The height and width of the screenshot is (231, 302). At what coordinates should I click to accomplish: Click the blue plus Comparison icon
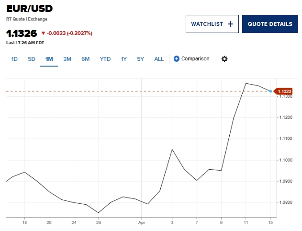[177, 59]
